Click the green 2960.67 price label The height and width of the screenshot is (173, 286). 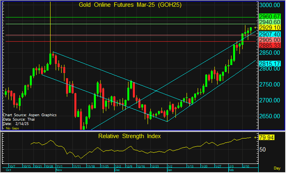pyautogui.click(x=270, y=17)
